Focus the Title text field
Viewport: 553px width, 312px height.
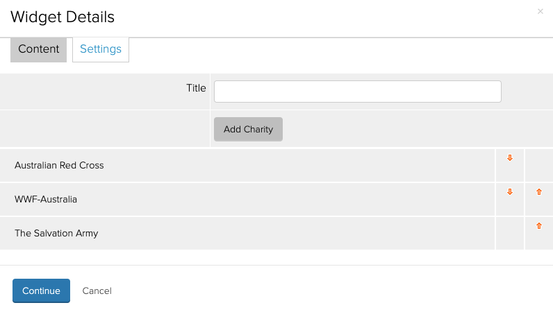click(x=357, y=92)
